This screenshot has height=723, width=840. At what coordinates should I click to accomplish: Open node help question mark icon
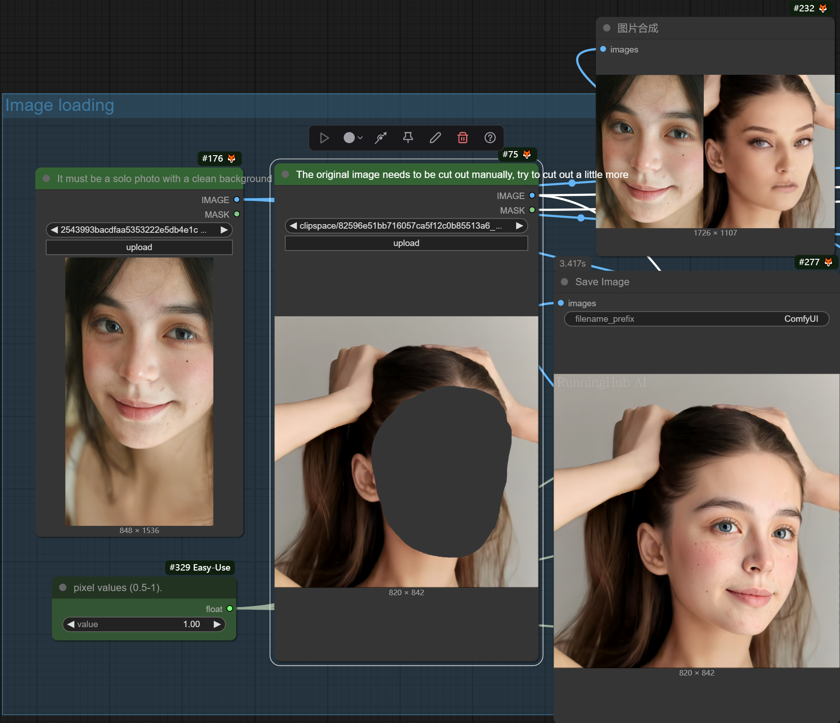click(490, 138)
